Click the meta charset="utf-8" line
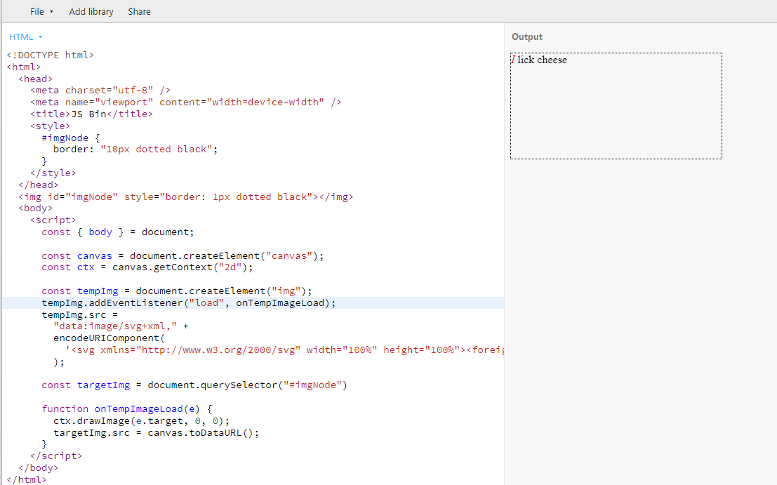Viewport: 777px width, 485px height. [100, 90]
